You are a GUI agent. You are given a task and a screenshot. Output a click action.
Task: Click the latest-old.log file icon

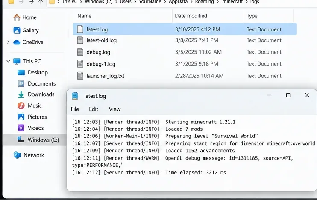point(80,40)
